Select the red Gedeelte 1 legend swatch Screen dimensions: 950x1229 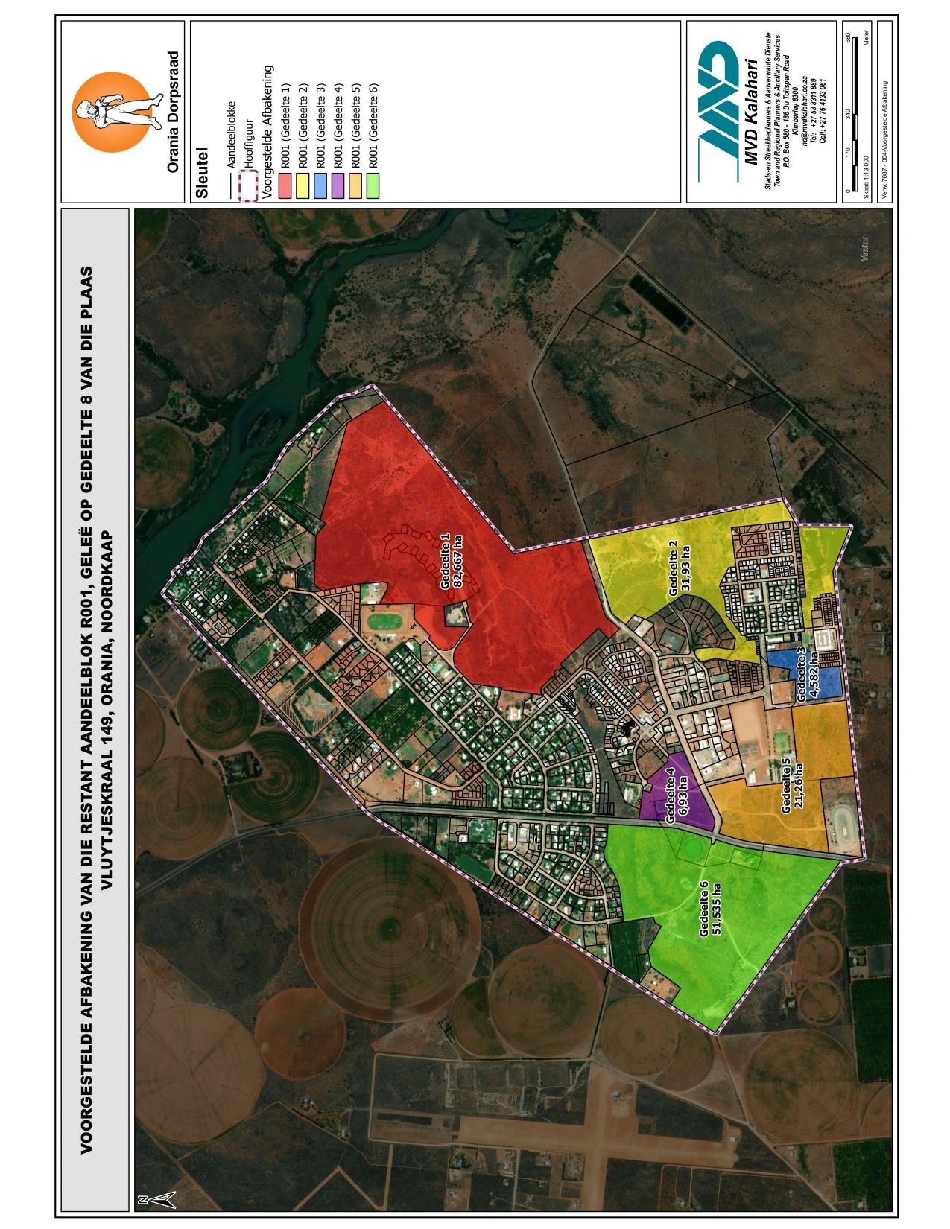tap(285, 186)
